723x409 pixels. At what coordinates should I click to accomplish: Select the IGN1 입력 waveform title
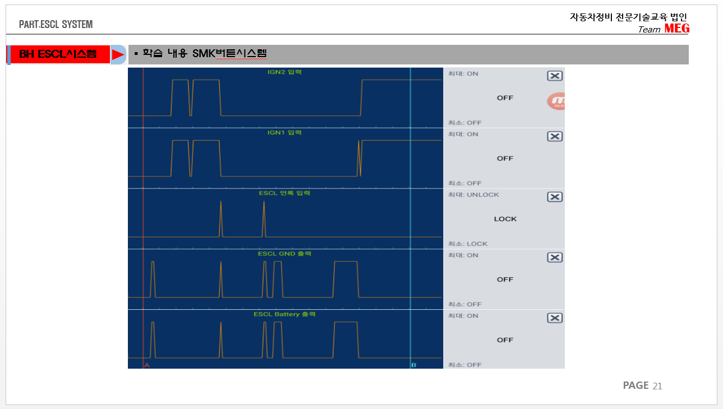pos(284,133)
